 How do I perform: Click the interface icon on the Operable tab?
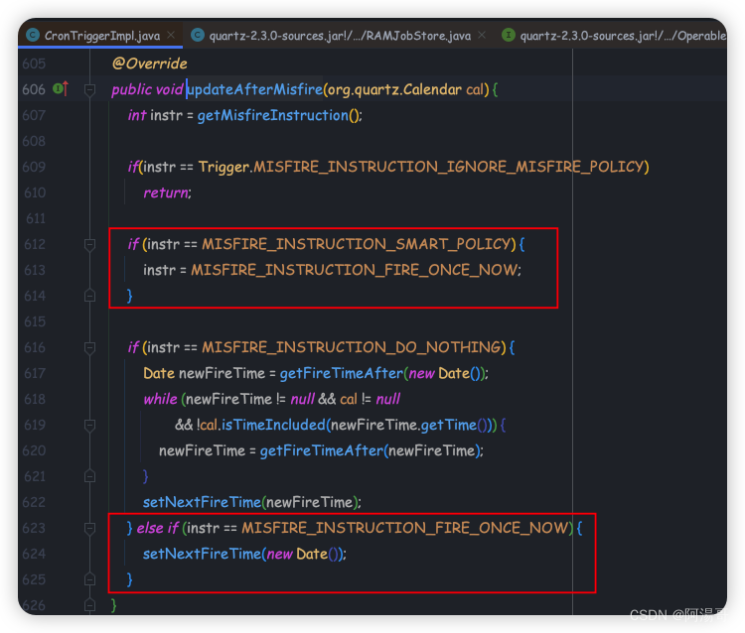pos(509,35)
